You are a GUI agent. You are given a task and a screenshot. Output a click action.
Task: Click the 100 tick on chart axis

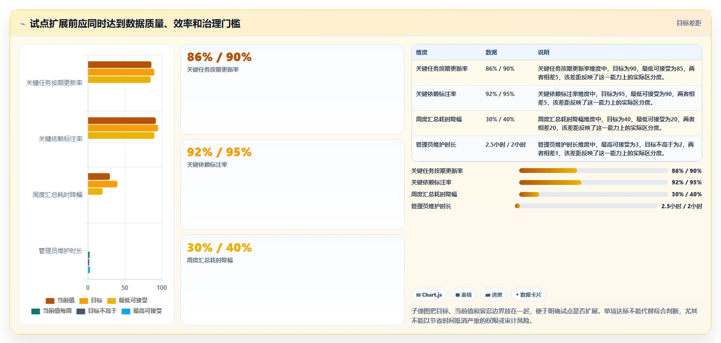pos(162,288)
